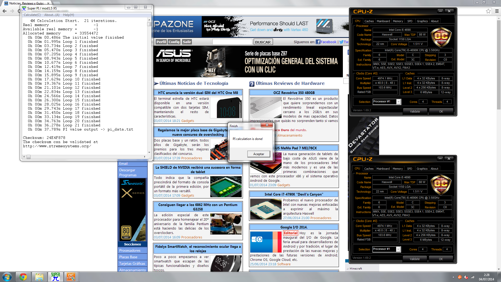Click the Chrome icon in taskbar
The width and height of the screenshot is (501, 282).
(x=23, y=277)
